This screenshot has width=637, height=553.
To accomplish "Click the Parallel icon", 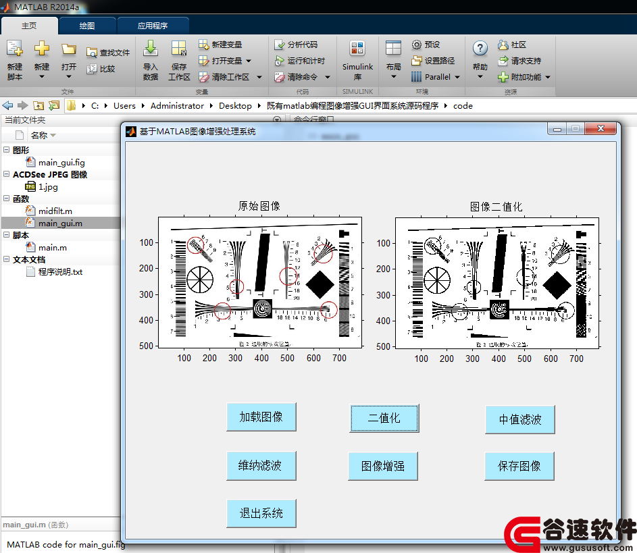I will click(x=416, y=77).
